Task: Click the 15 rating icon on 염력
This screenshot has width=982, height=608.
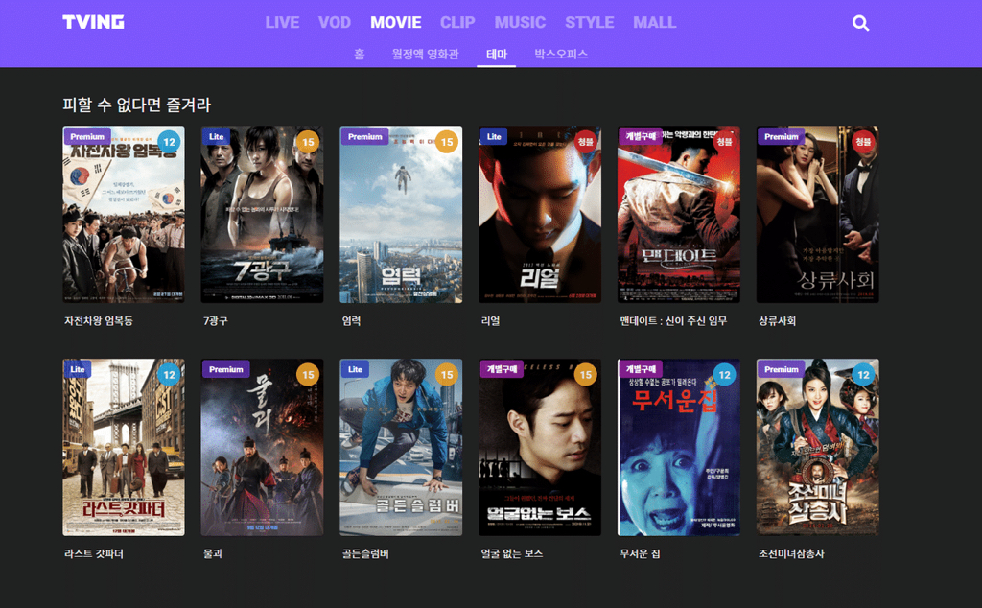Action: 447,142
